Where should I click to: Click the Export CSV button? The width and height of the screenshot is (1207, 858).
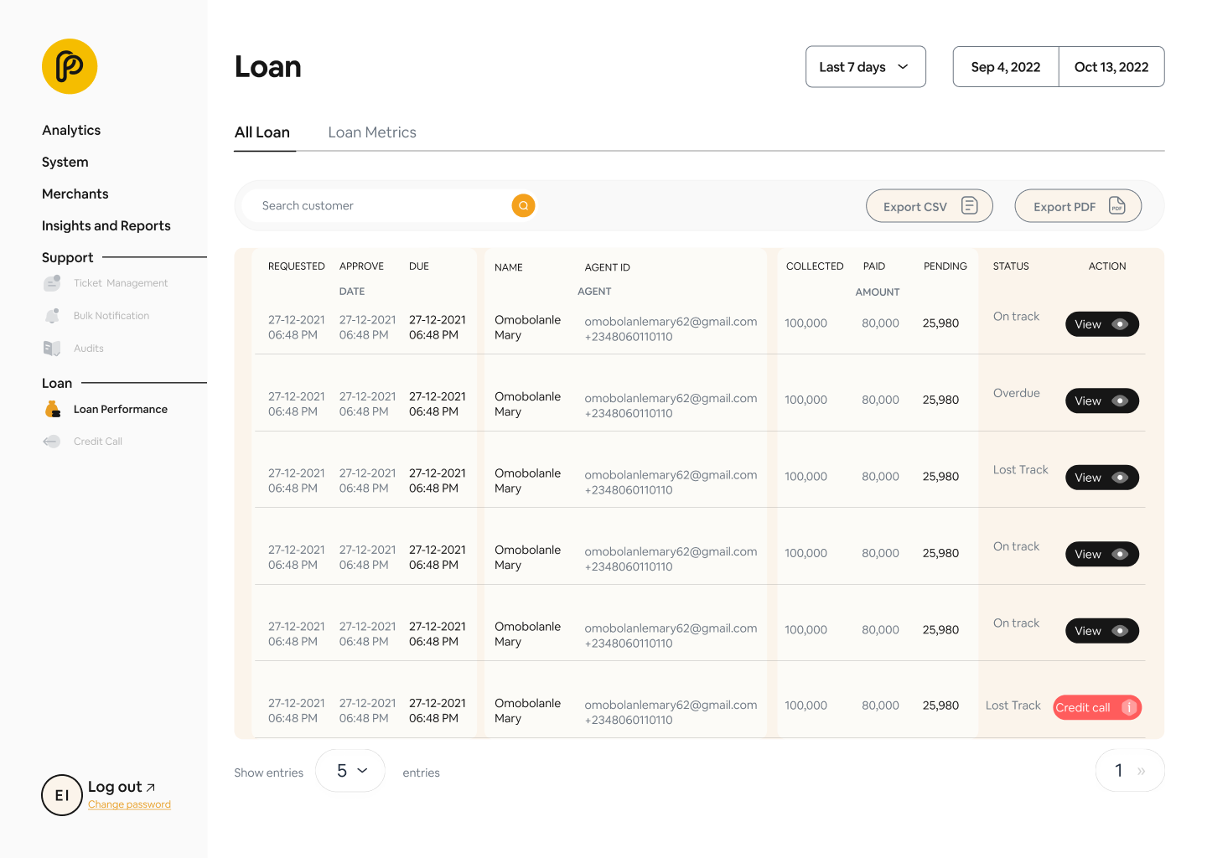930,206
